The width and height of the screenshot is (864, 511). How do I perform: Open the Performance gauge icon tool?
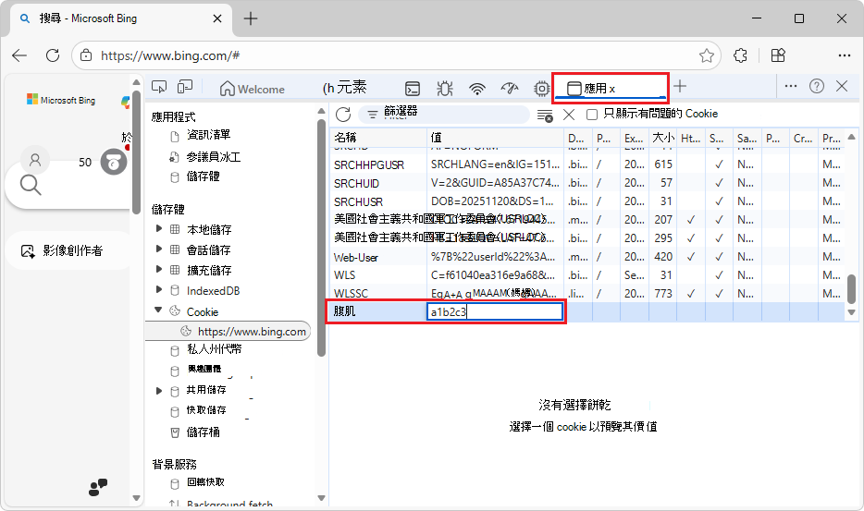(x=510, y=88)
